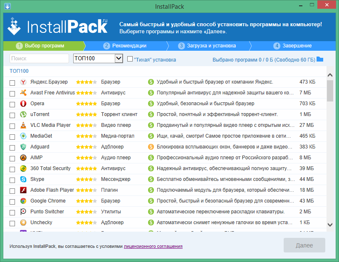Click the green dollar badge for uTorrent
The height and width of the screenshot is (262, 339).
click(x=151, y=114)
